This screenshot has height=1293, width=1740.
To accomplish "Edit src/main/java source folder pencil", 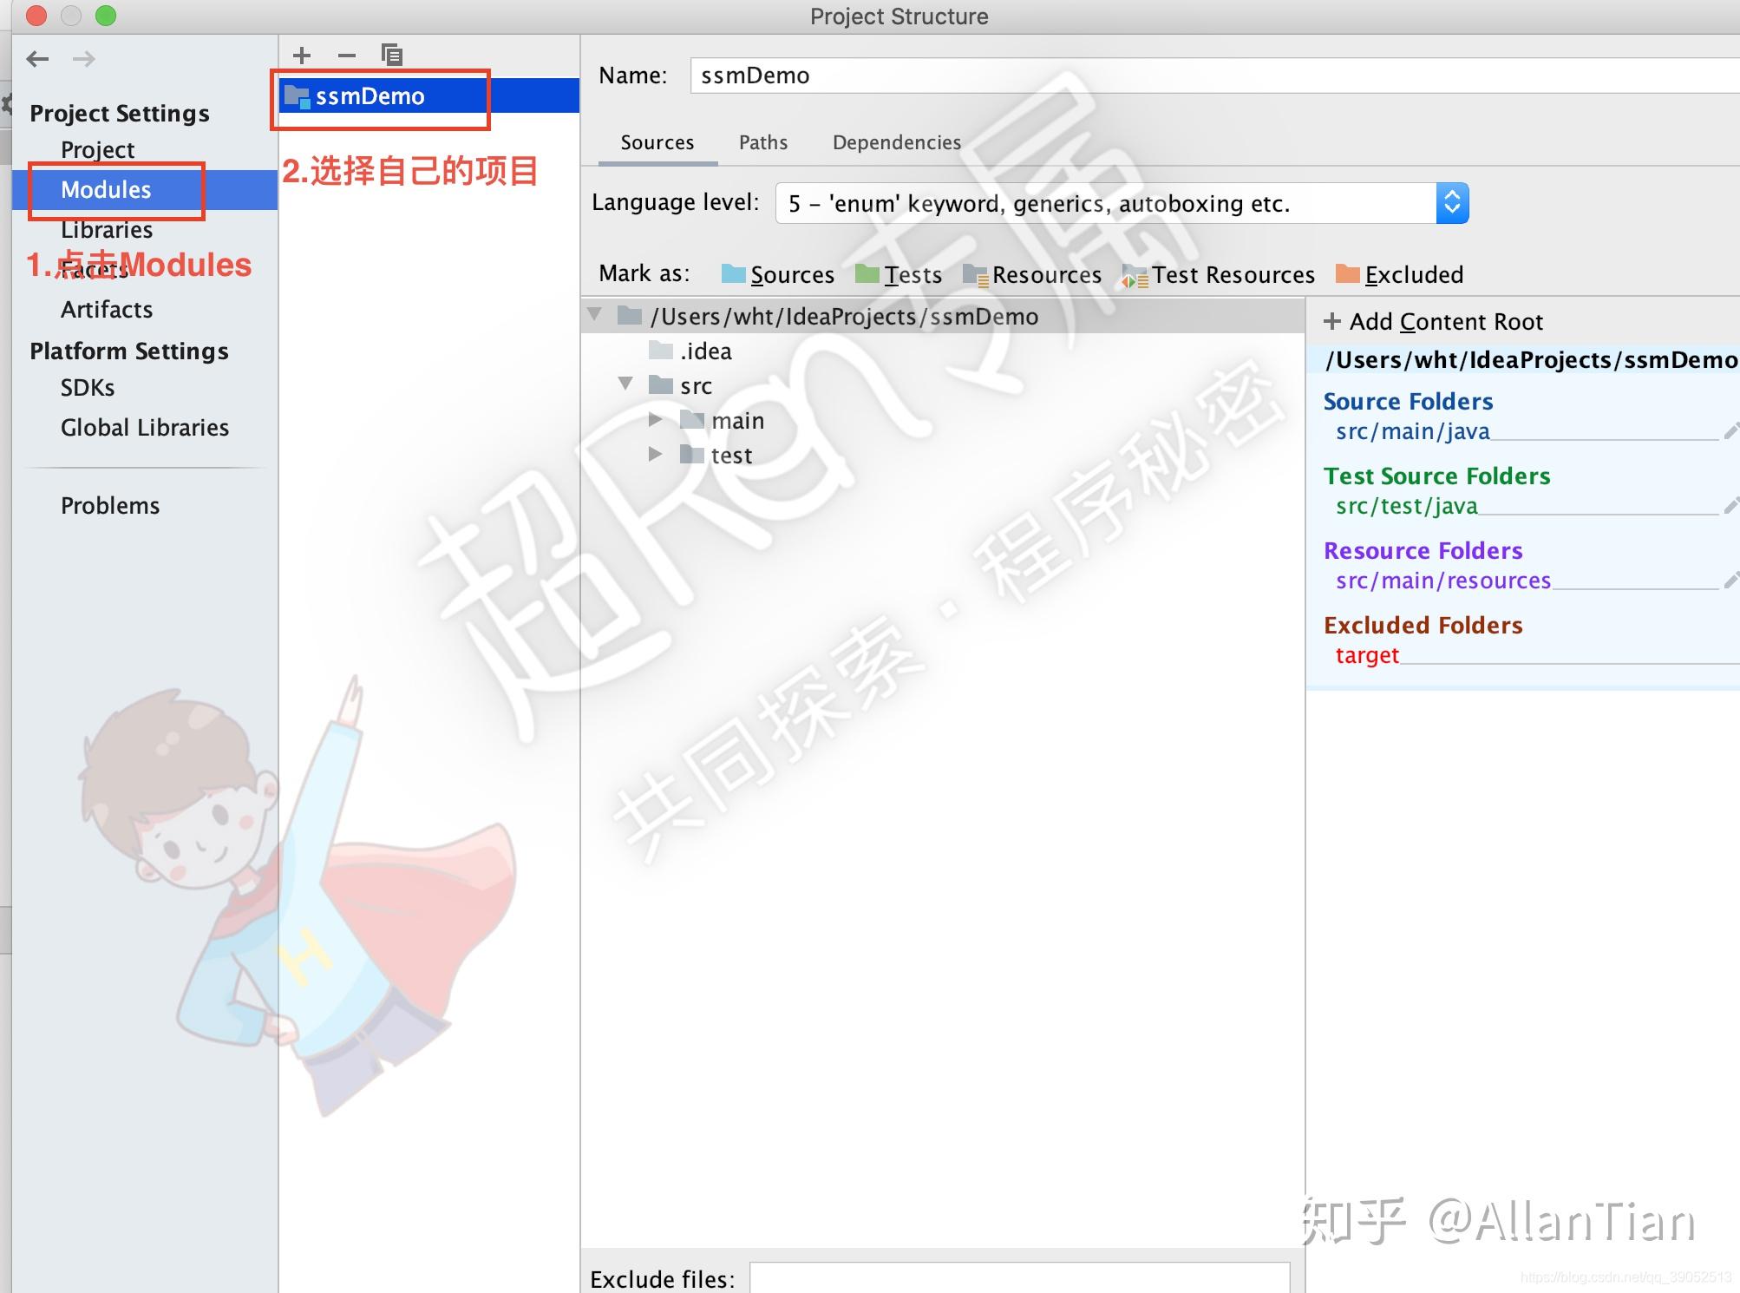I will (1730, 431).
